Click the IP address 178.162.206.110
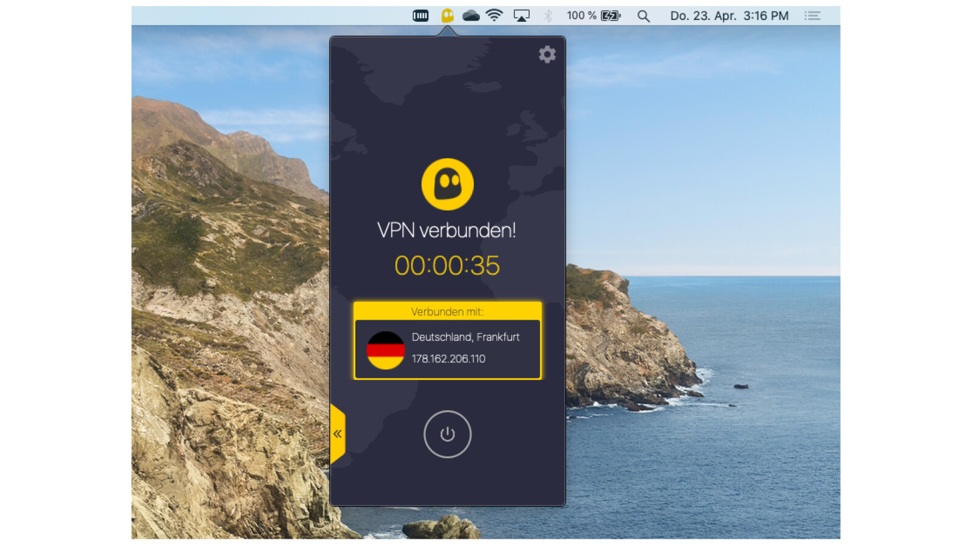The height and width of the screenshot is (546, 972). (448, 359)
